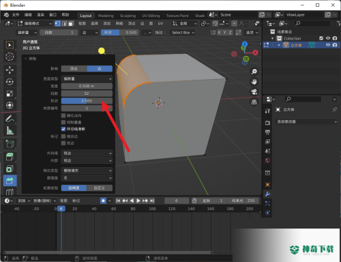Pick the Annotate tool

tap(10, 119)
